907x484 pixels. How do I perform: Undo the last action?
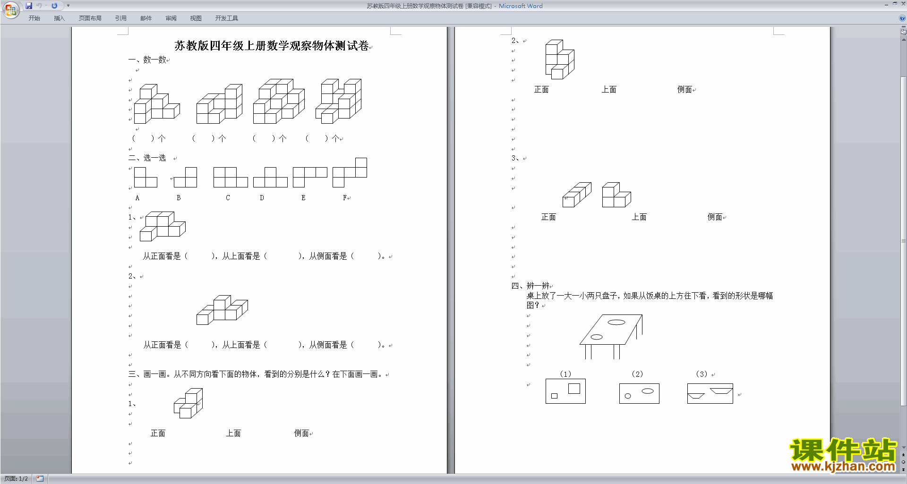39,6
